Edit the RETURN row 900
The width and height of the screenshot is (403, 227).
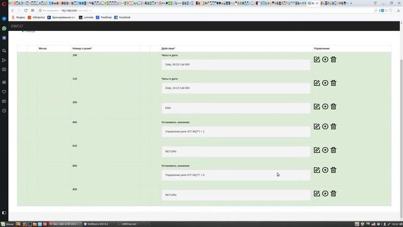317,194
